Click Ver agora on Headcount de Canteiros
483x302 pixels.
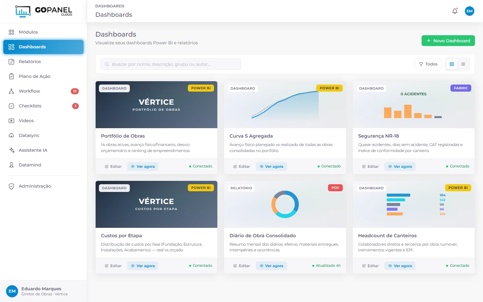point(400,266)
